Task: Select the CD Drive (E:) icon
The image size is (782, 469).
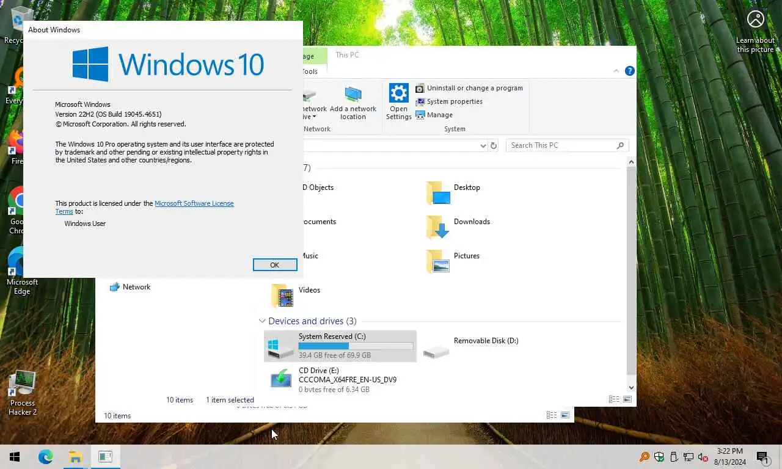Action: click(x=281, y=379)
